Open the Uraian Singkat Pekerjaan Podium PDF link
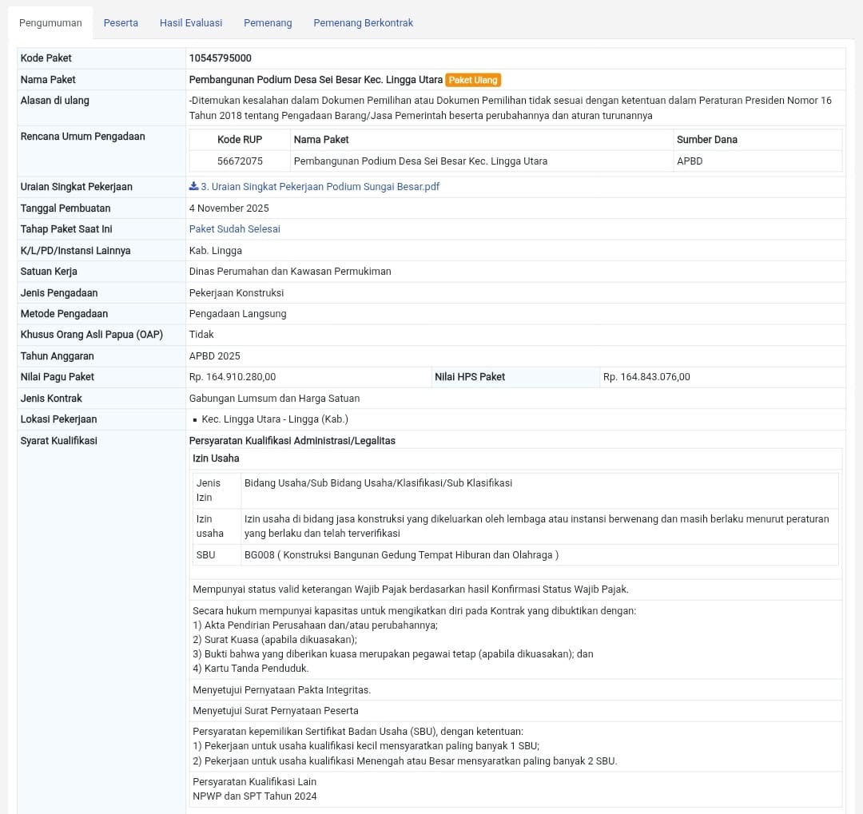The height and width of the screenshot is (814, 863). (x=320, y=187)
